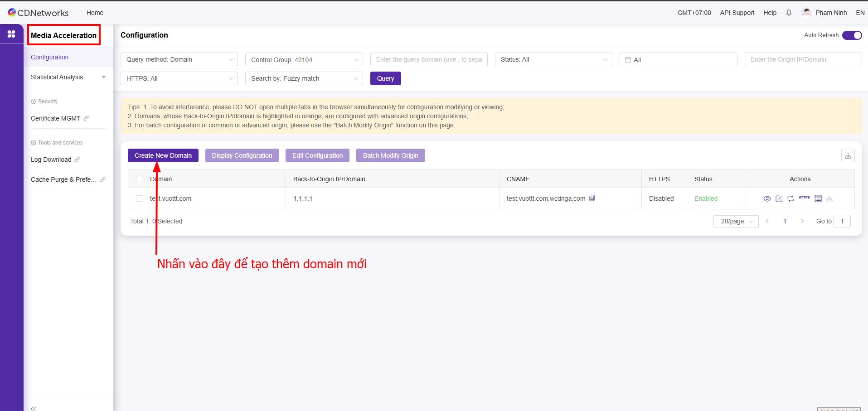Screen dimensions: 868x411
Task: Click the eye icon to view domain configuration
Action: pyautogui.click(x=767, y=199)
